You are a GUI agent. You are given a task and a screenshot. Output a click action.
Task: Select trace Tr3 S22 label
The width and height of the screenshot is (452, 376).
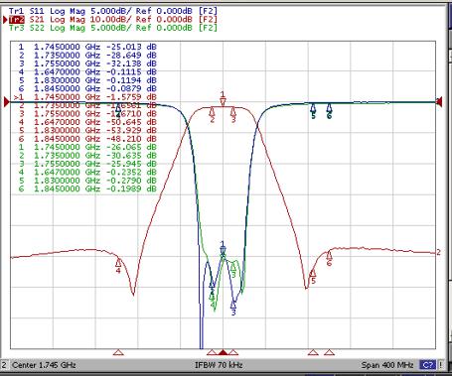pos(112,28)
